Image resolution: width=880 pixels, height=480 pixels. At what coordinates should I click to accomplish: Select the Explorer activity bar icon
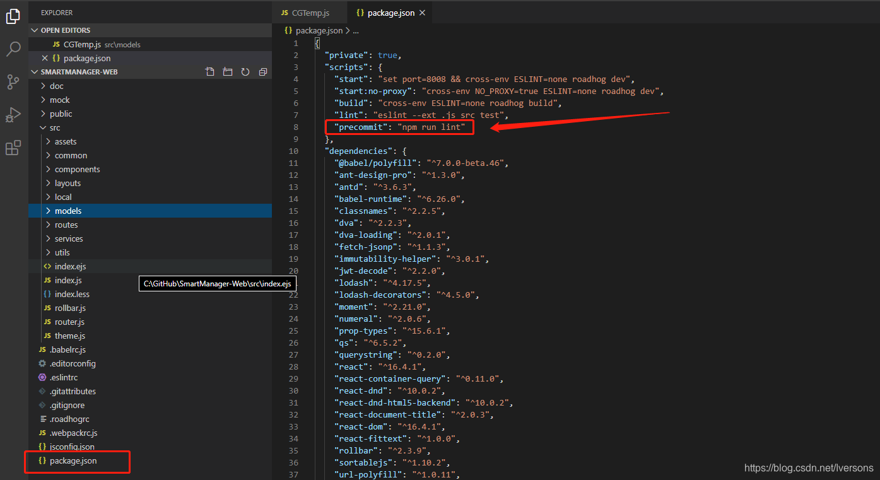click(x=13, y=16)
